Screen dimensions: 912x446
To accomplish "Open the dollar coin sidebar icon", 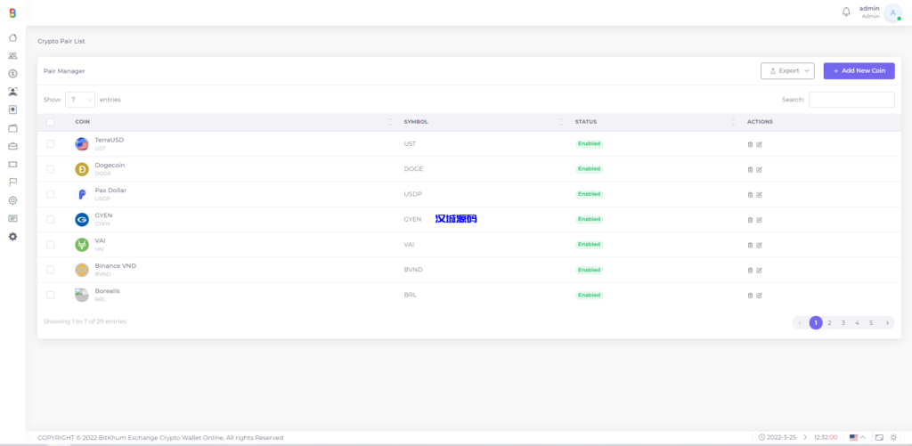I will pyautogui.click(x=12, y=74).
